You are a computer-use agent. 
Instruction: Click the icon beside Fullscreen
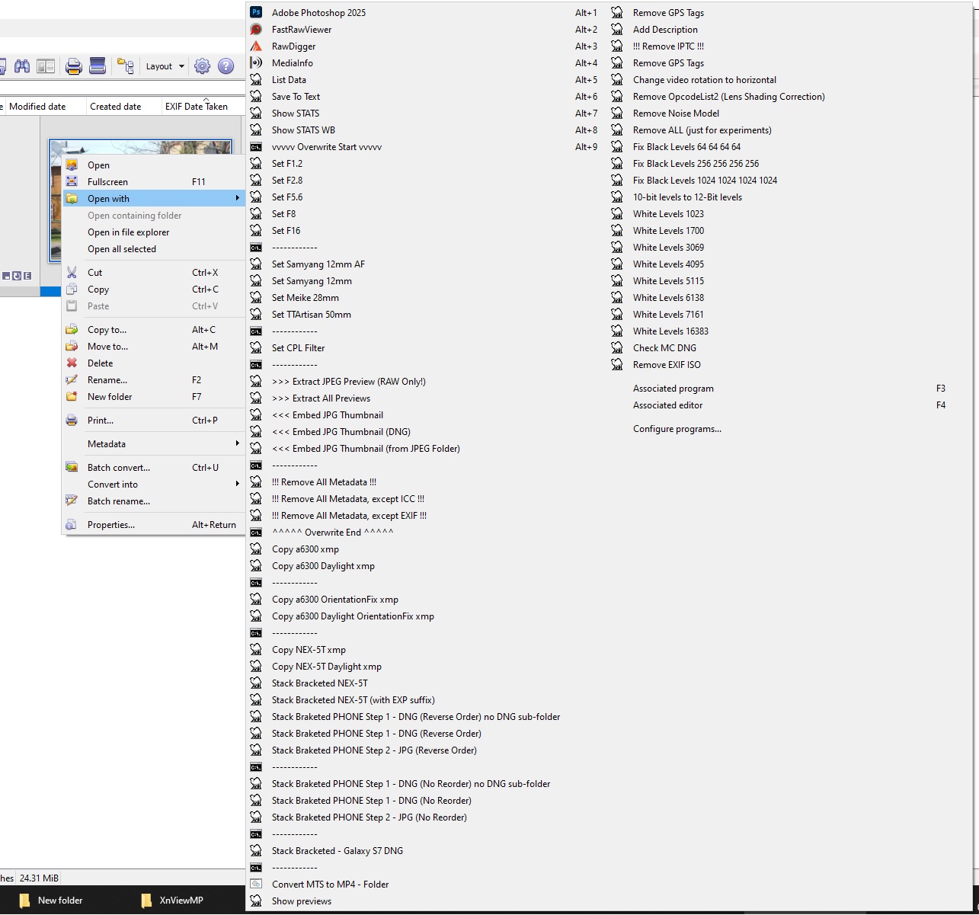pos(72,181)
